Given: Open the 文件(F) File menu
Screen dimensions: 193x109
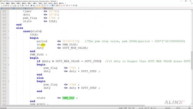Looking at the screenshot, I should [x=3, y=3].
